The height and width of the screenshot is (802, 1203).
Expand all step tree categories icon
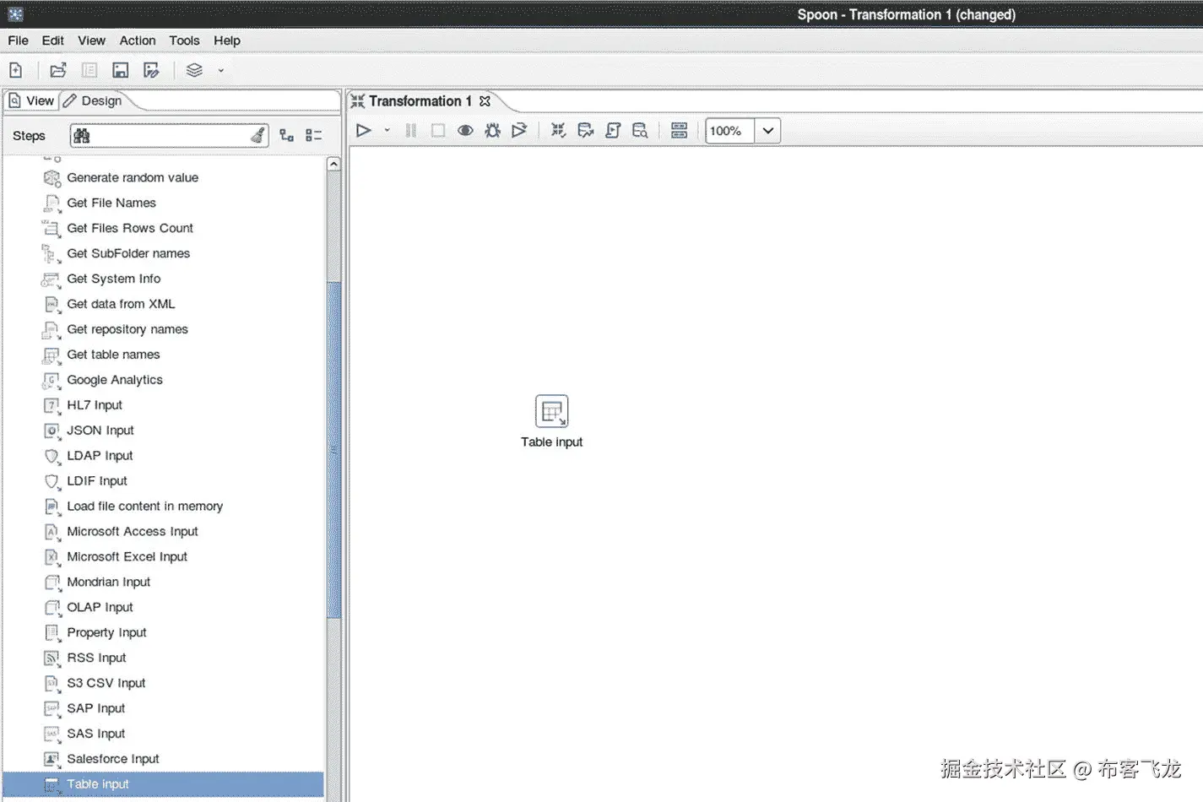[x=287, y=136]
